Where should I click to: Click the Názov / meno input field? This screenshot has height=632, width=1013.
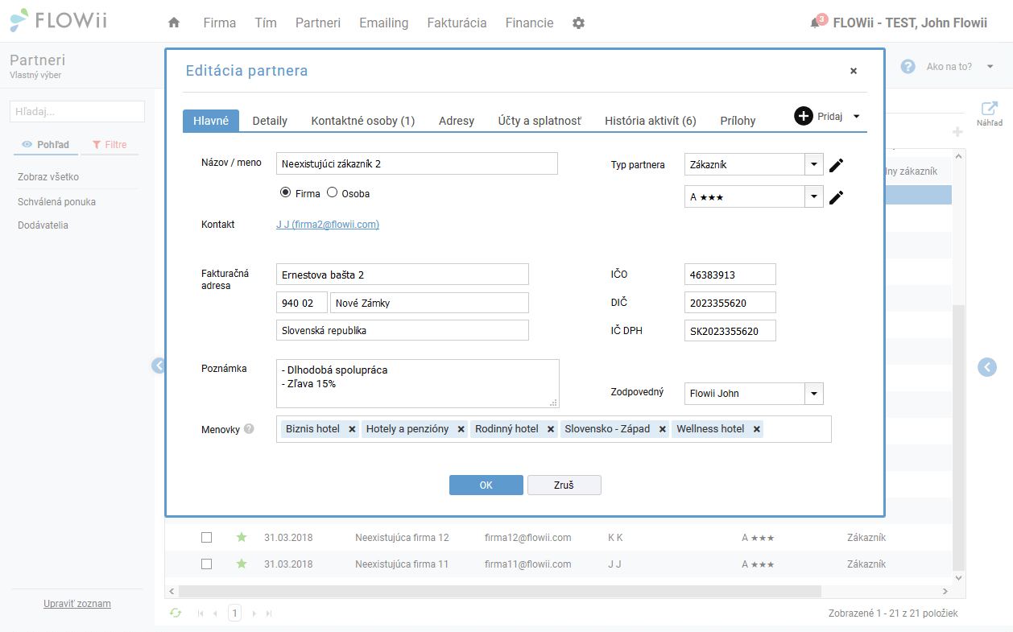(x=417, y=164)
